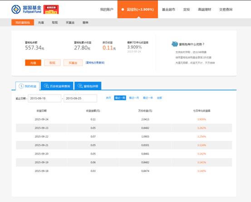The height and width of the screenshot is (202, 251).
Task: Open the 历史收益率查询 tab
Action: [57, 86]
